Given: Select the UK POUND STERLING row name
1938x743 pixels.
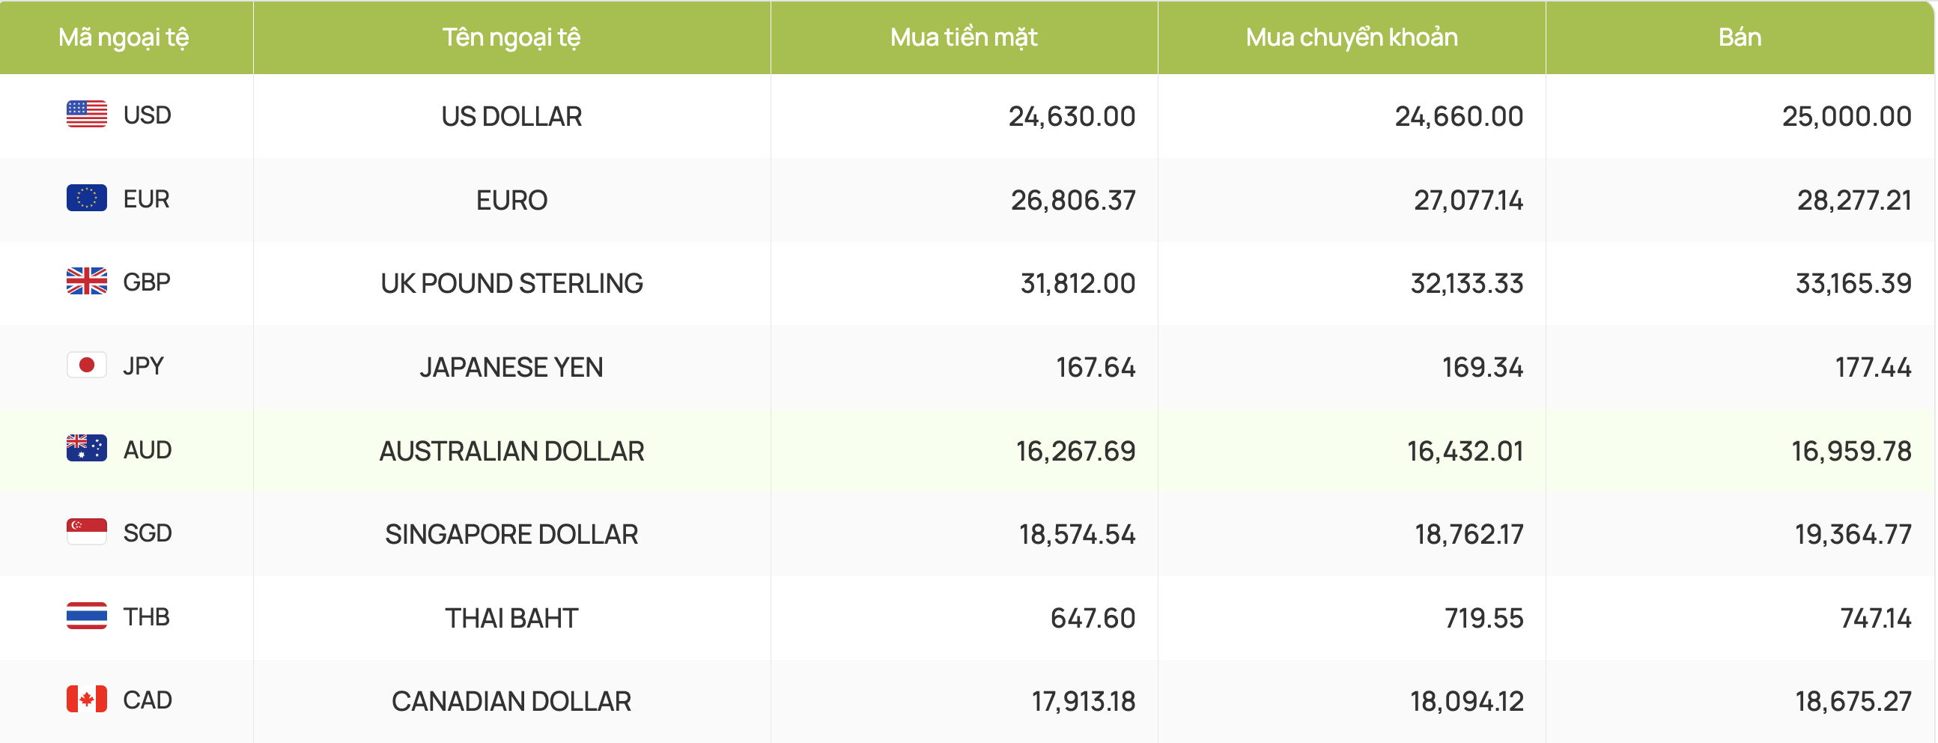Looking at the screenshot, I should 511,284.
